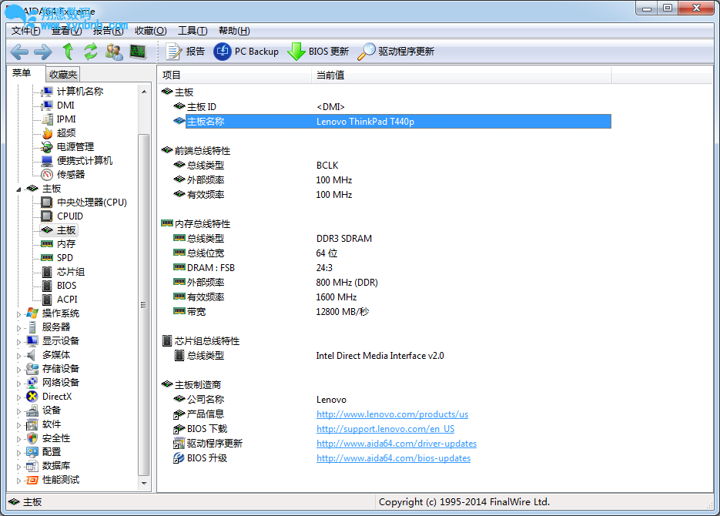720x516 pixels.
Task: Click Intel Direct Media Interface v2.0 value
Action: tap(380, 356)
